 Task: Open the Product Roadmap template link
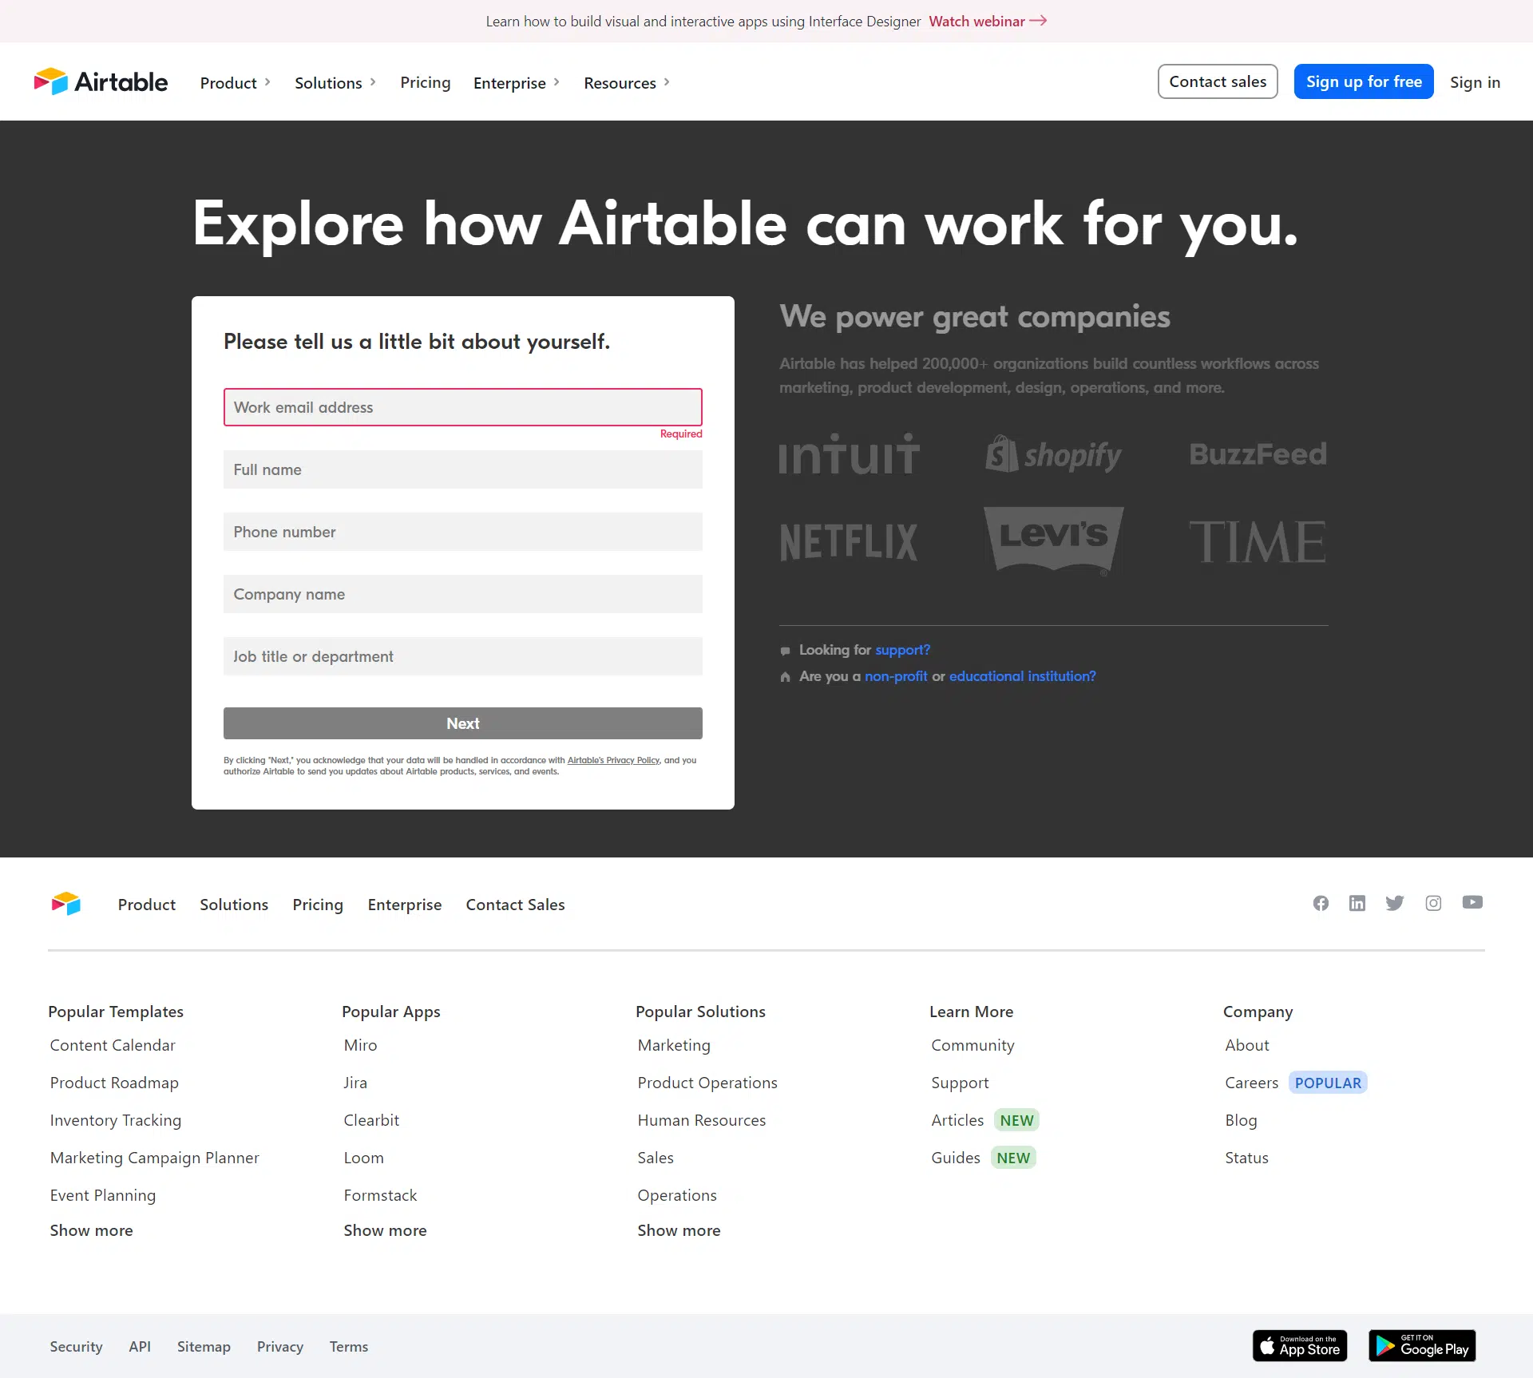(114, 1083)
